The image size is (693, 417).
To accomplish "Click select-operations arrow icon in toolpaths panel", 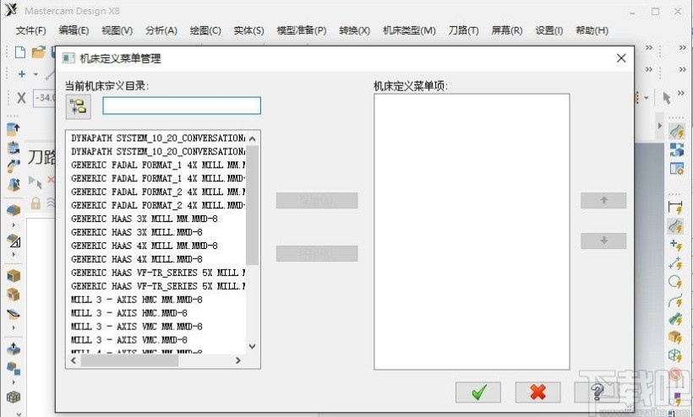I will pos(35,181).
